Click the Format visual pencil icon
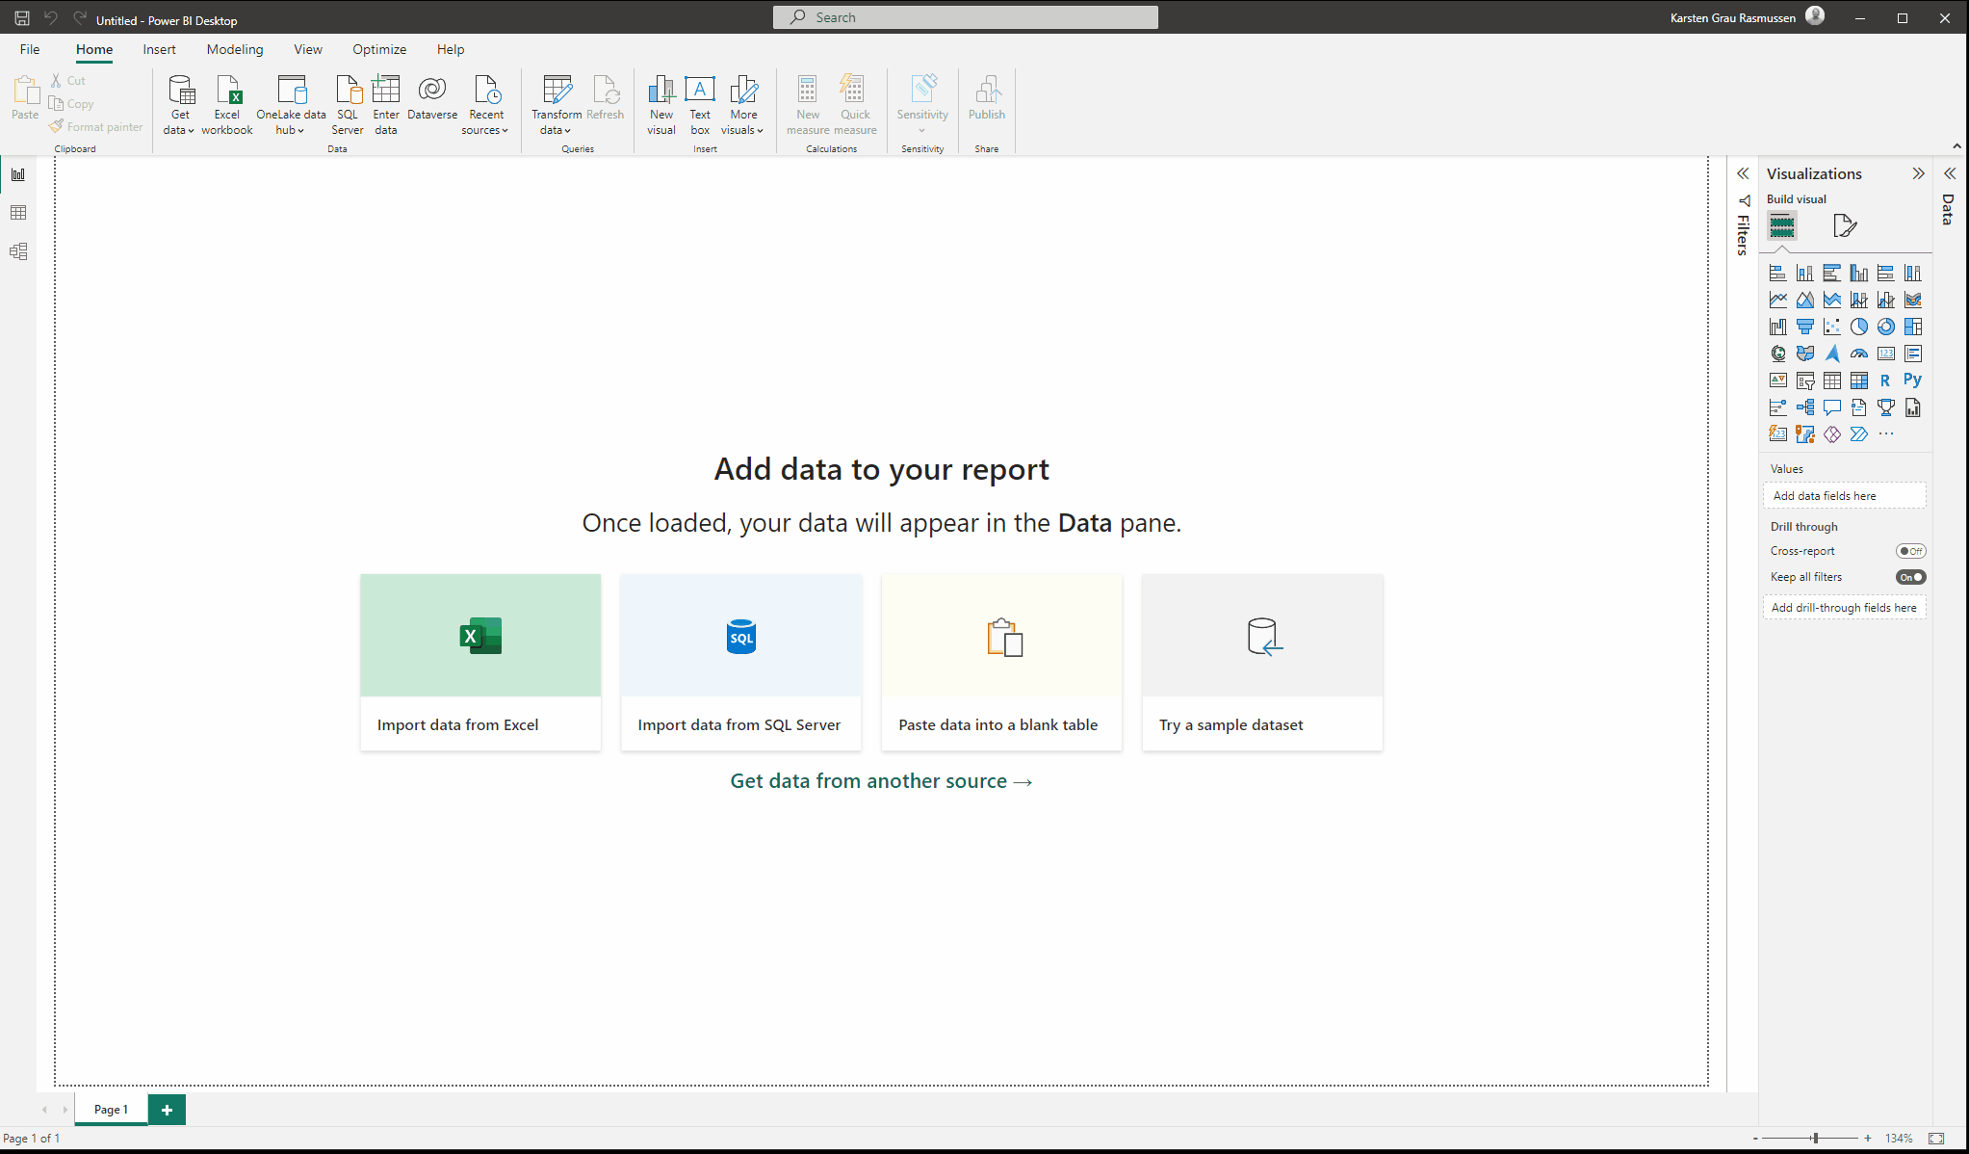This screenshot has height=1154, width=1969. point(1845,226)
